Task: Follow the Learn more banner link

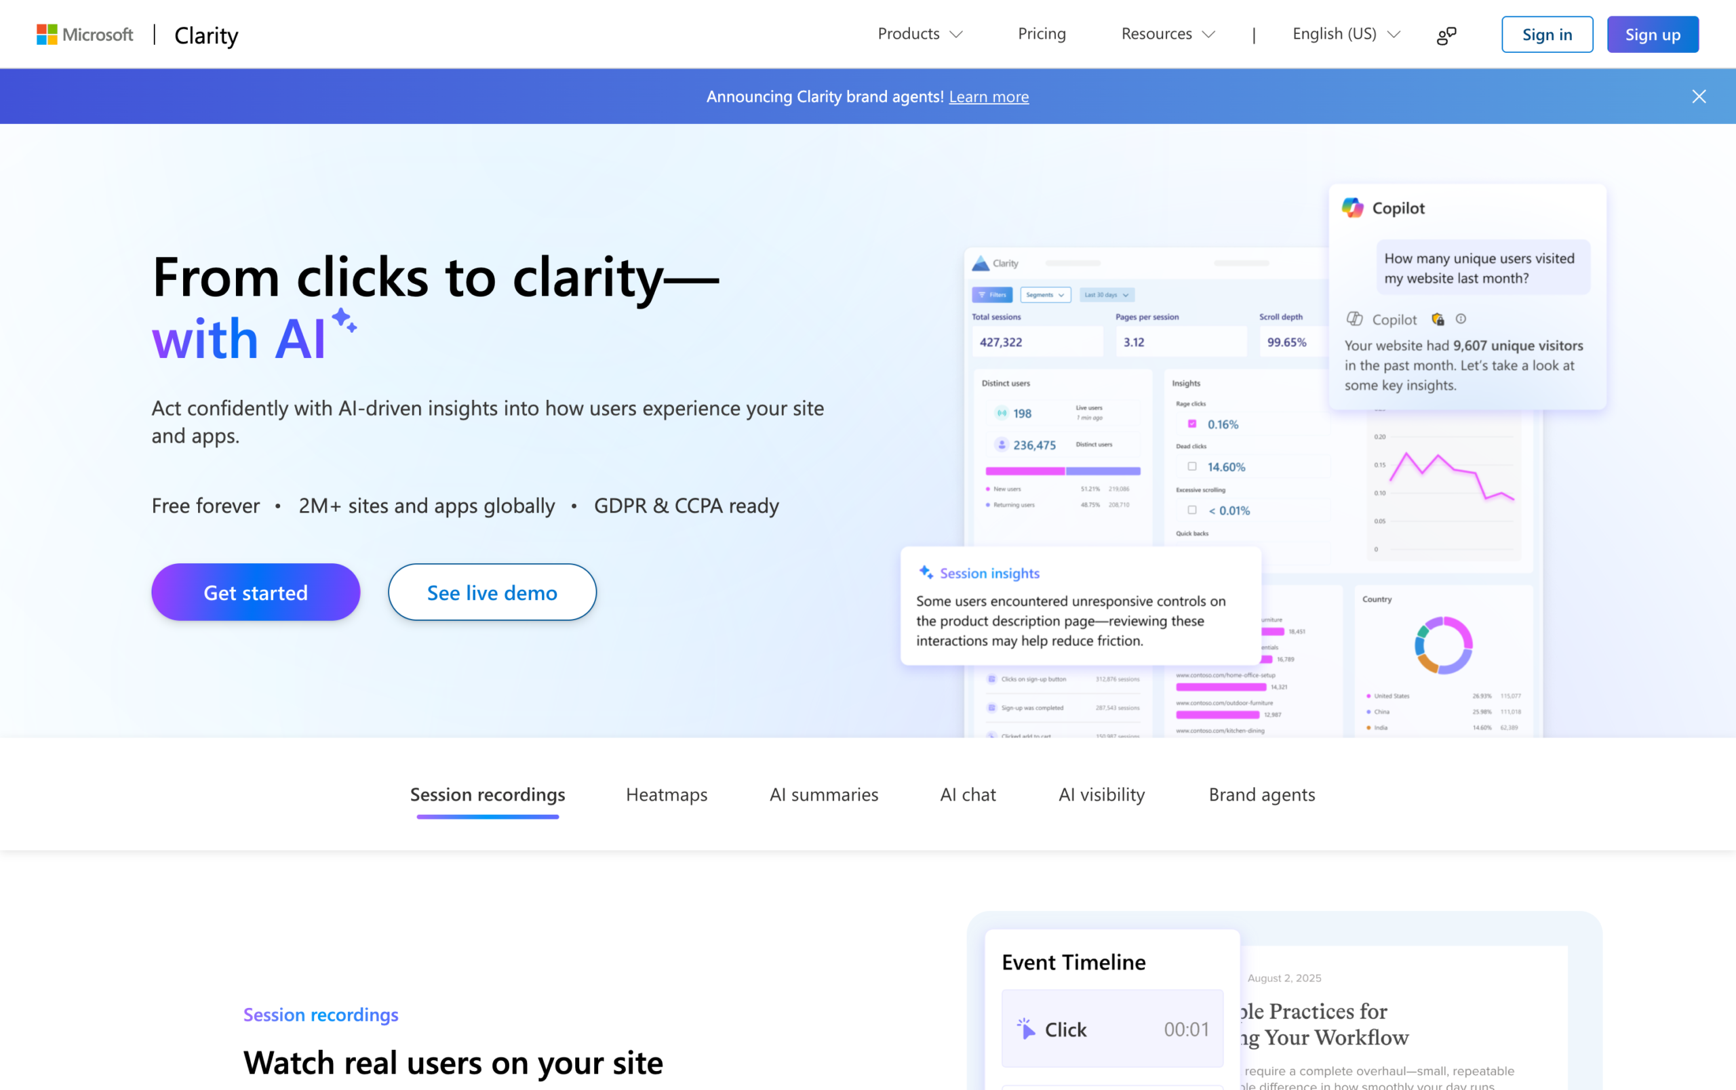Action: [x=989, y=96]
